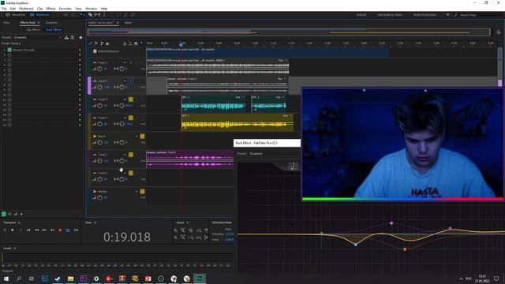Delete the Effects Rack preset
The height and width of the screenshot is (284, 505).
73,37
